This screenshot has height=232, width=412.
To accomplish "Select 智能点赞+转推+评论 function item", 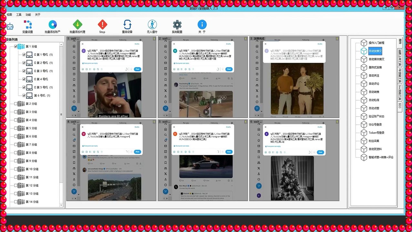I will click(x=381, y=157).
